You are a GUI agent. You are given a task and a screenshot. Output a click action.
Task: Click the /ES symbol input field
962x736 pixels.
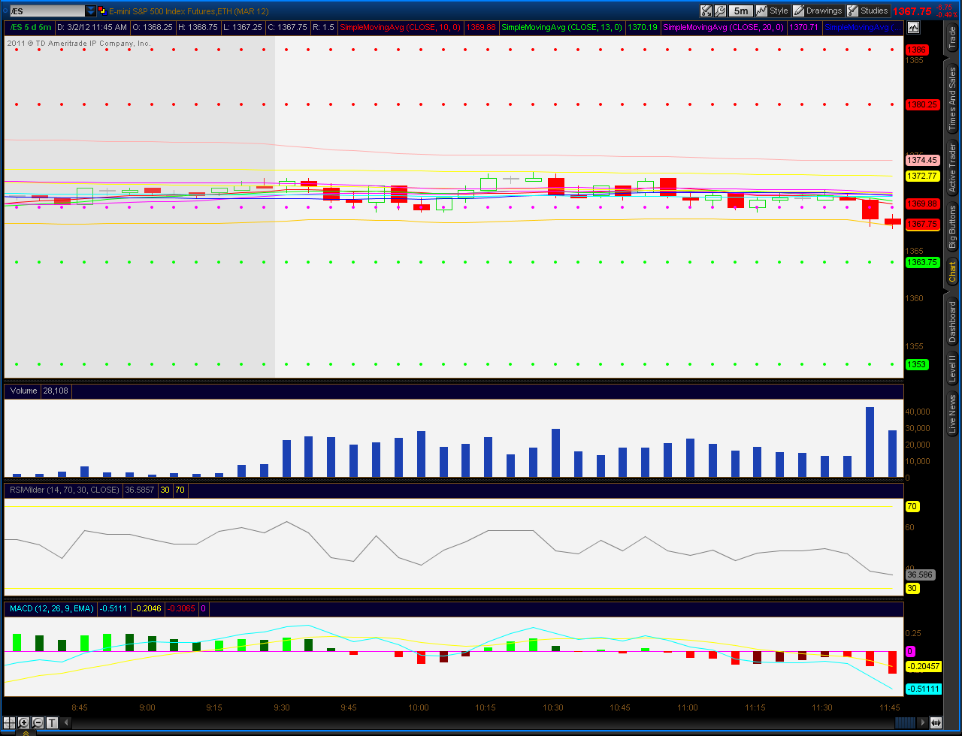pos(47,11)
